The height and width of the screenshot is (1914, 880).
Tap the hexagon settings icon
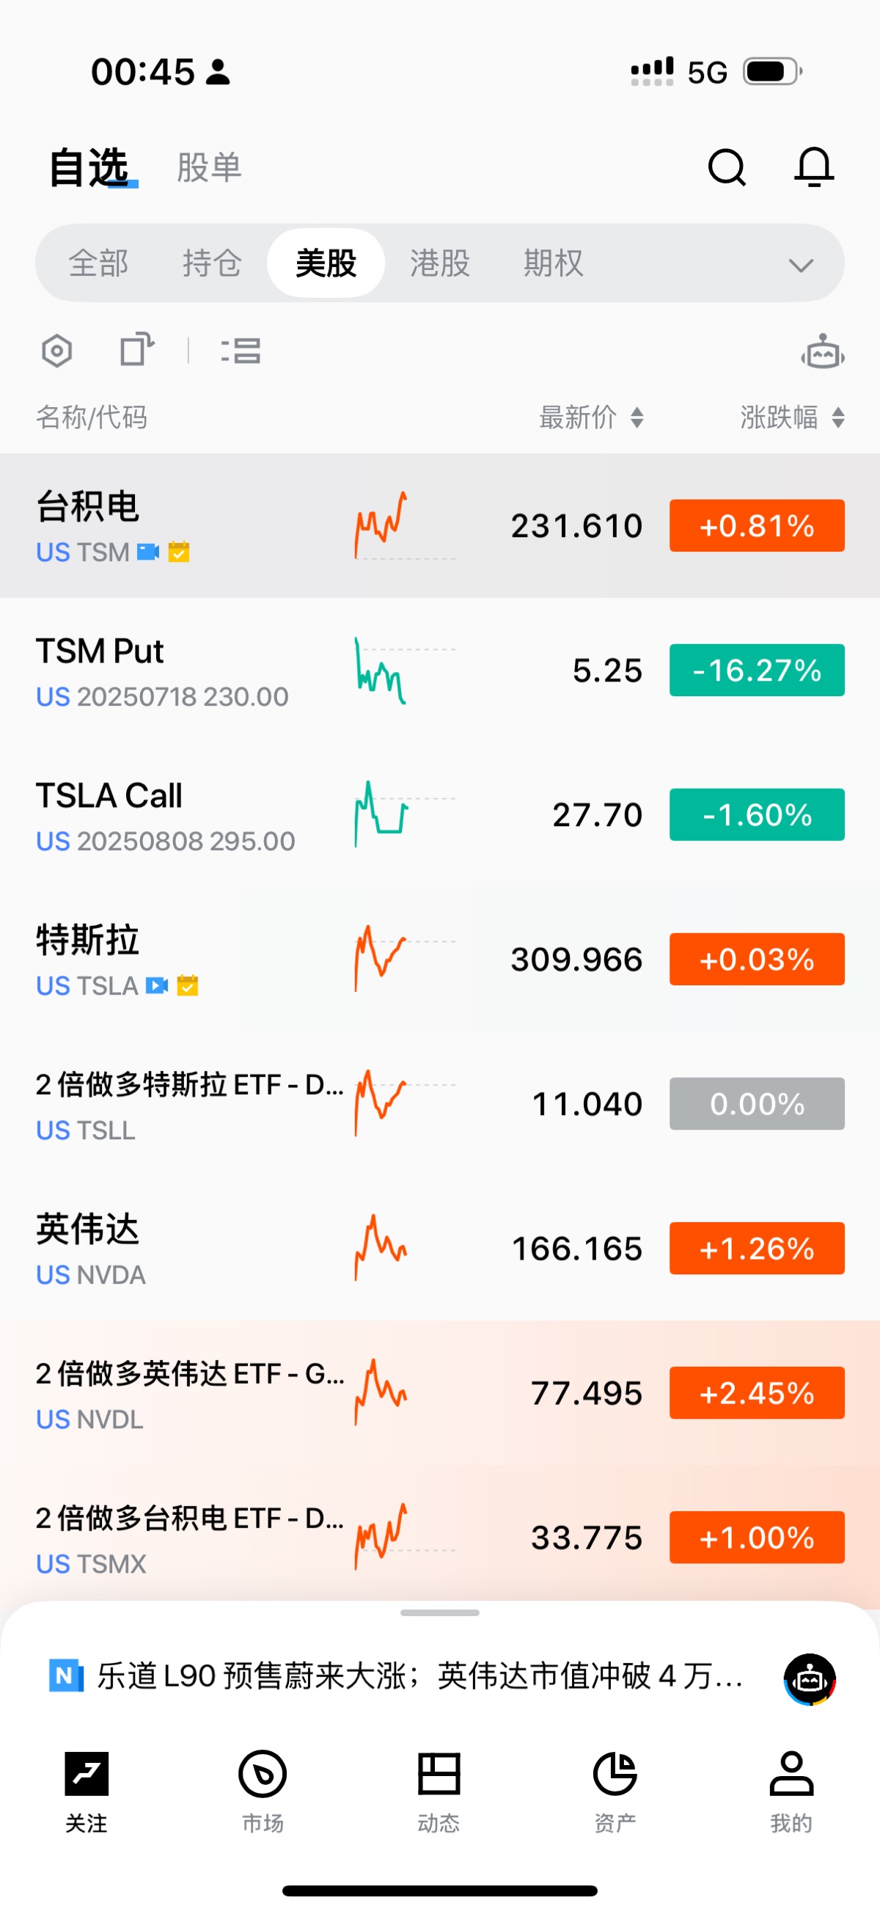(x=57, y=351)
